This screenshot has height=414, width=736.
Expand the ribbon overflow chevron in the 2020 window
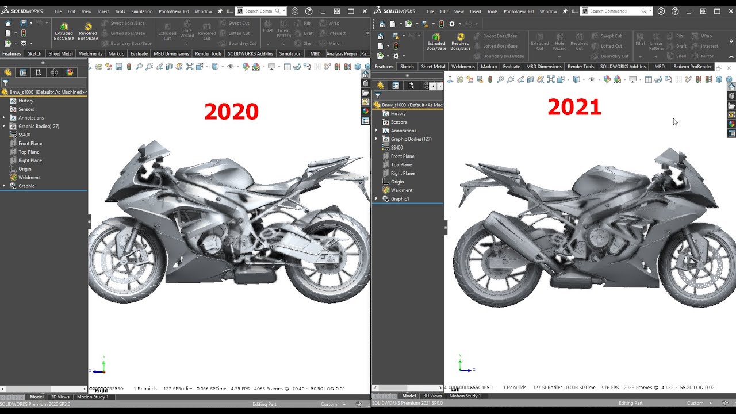(367, 33)
